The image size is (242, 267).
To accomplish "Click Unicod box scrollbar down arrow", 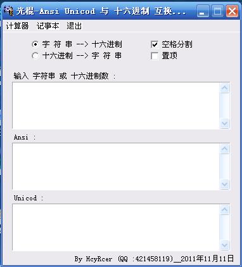I will 224,245.
